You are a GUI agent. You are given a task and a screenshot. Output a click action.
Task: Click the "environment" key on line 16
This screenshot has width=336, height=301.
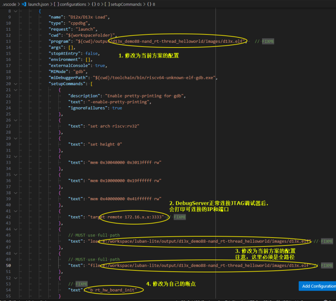66,60
